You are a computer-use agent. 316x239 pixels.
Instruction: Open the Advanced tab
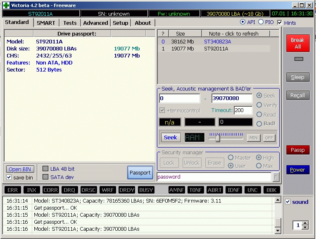95,23
